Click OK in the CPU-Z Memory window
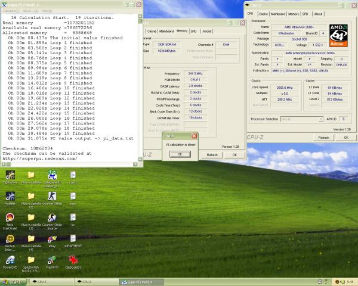Screen dimensions: 358x286 coord(234,155)
